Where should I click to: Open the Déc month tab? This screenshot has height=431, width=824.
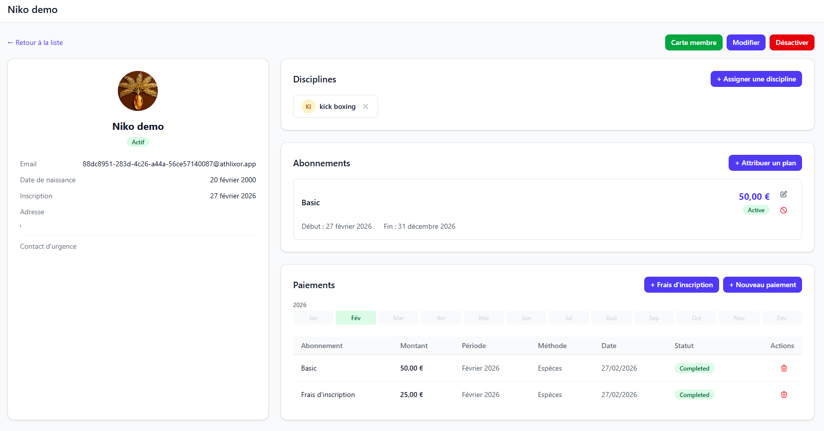point(782,318)
